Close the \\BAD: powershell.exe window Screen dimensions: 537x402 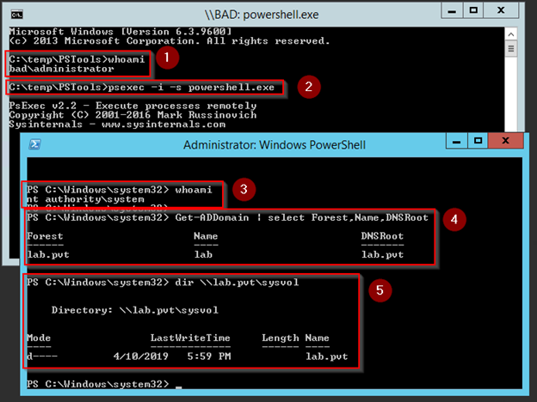[501, 10]
